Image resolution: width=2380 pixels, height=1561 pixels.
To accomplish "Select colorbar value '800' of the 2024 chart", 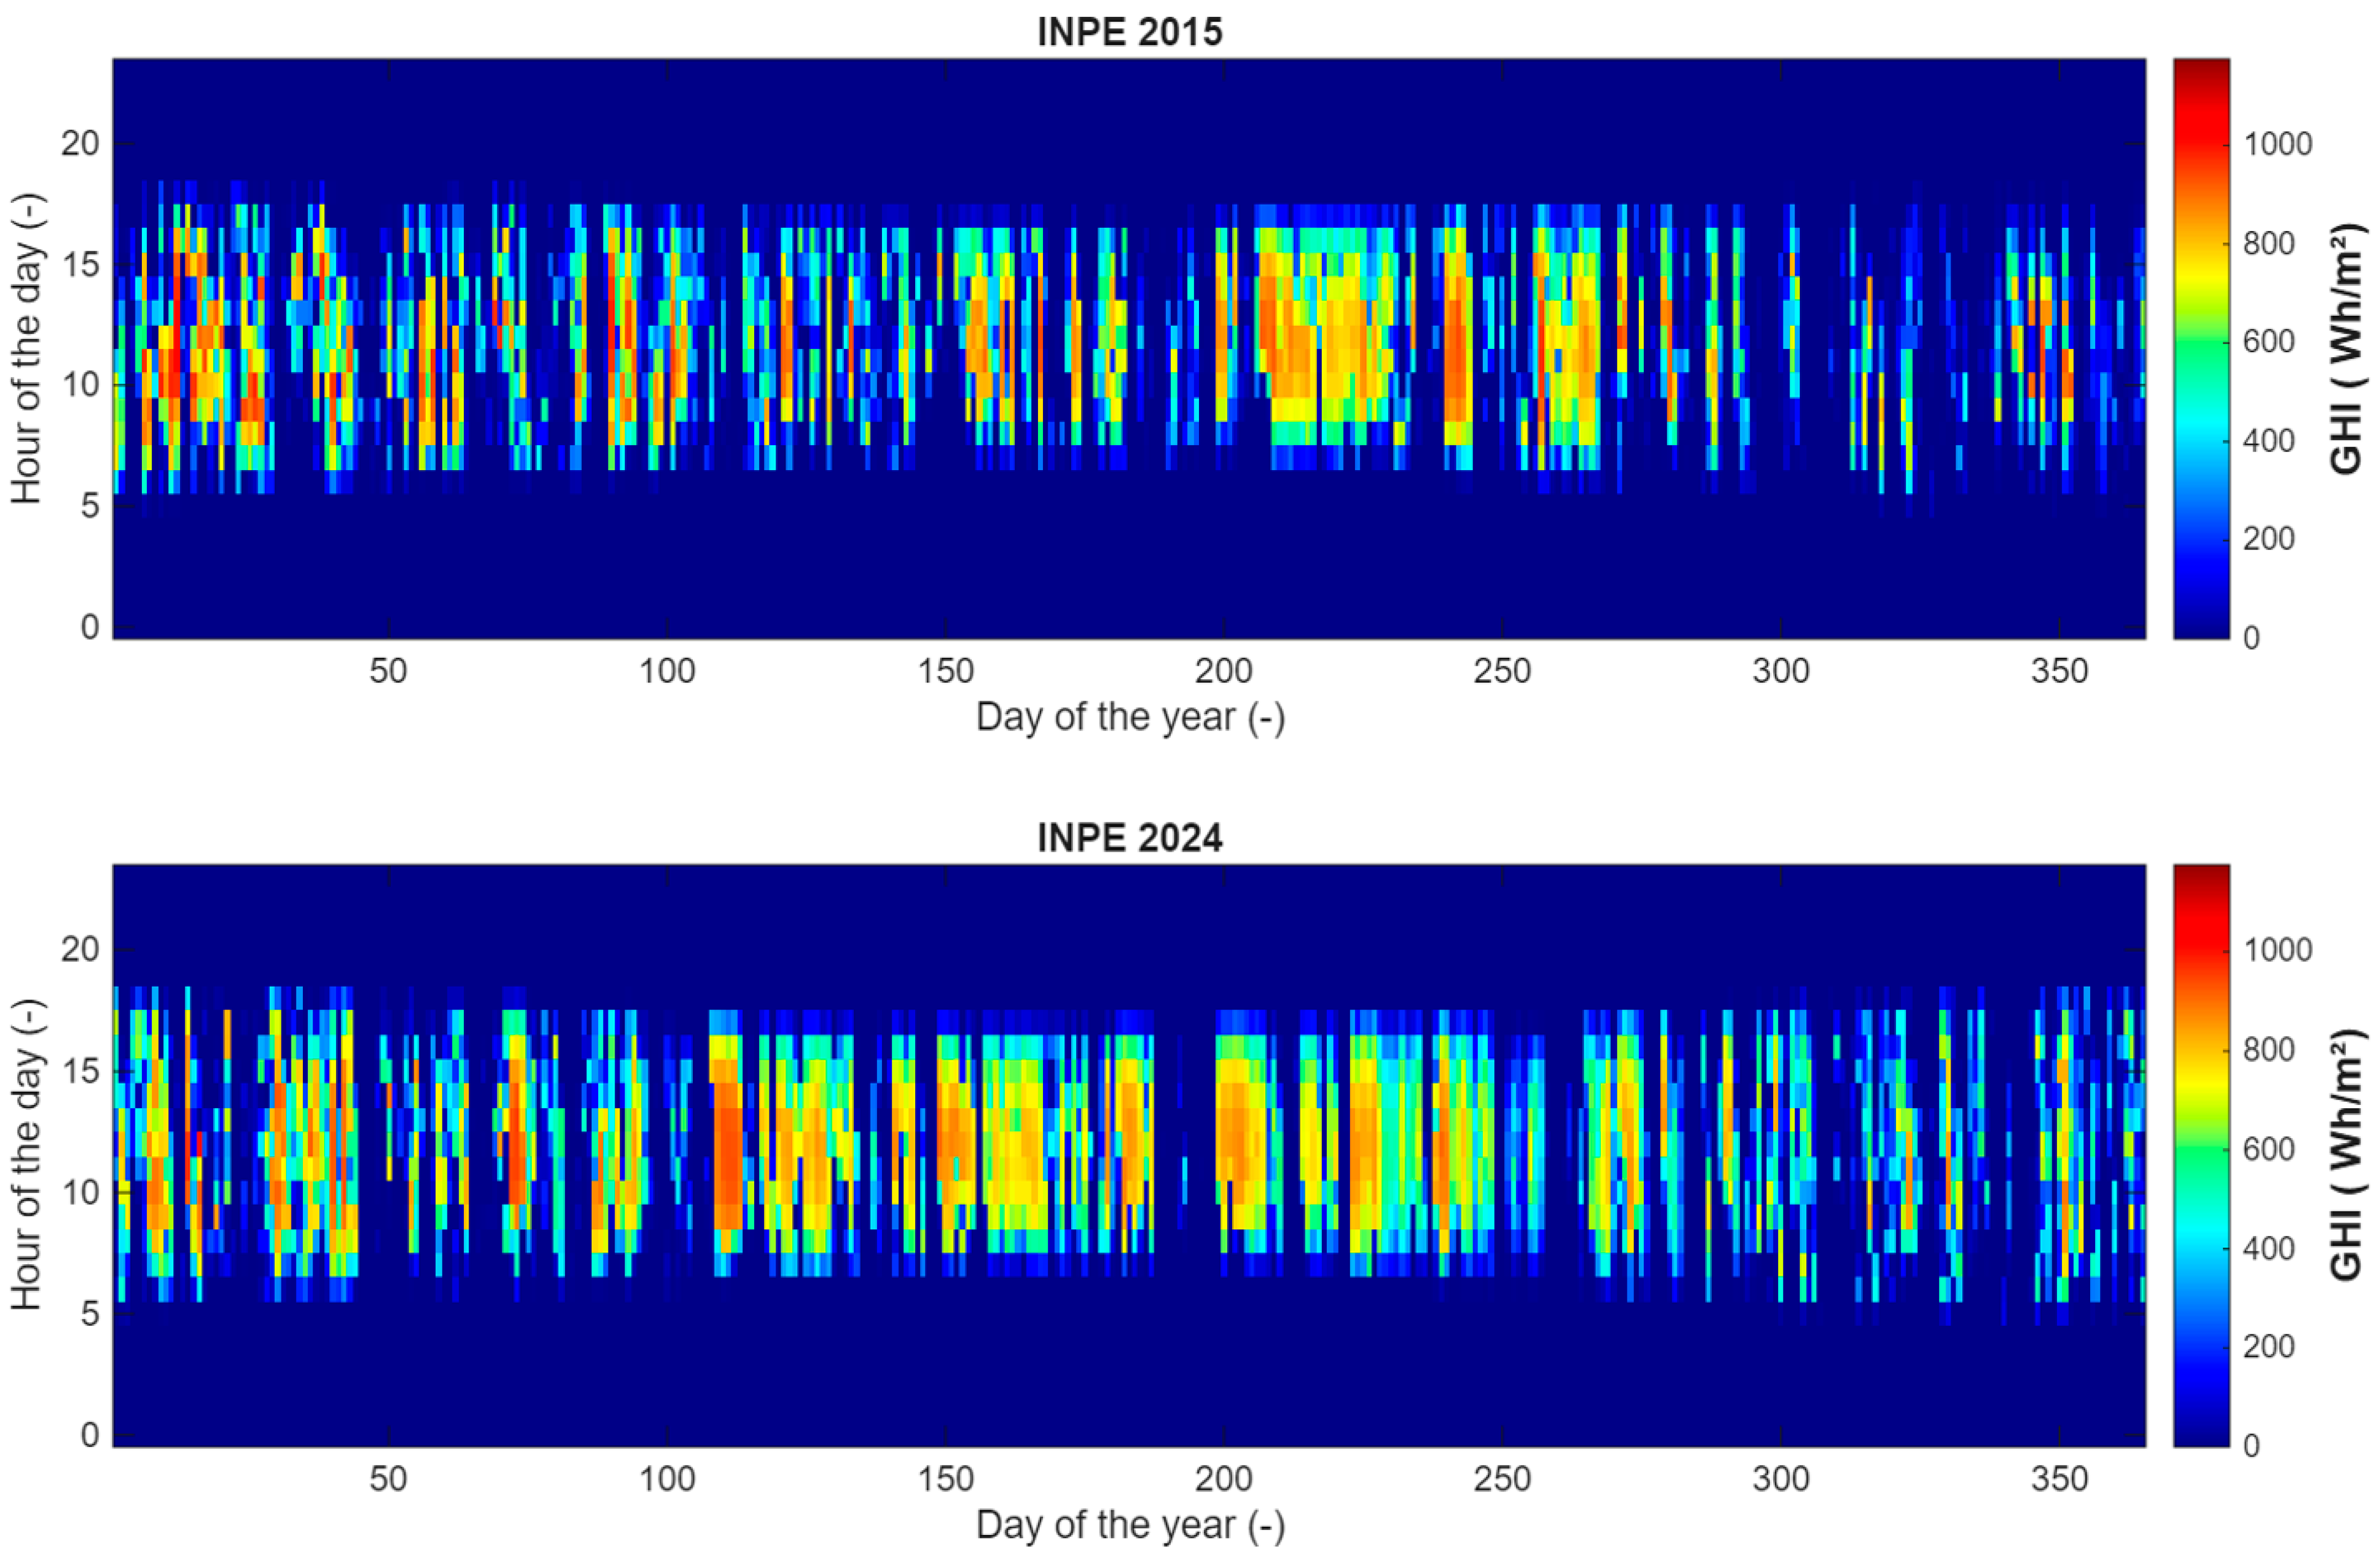I will tap(2269, 1050).
